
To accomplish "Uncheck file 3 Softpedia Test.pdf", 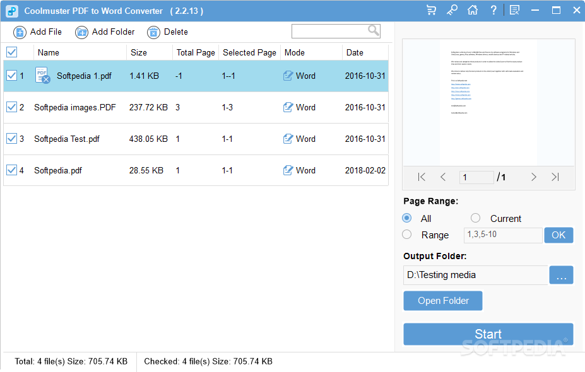I will pos(11,139).
